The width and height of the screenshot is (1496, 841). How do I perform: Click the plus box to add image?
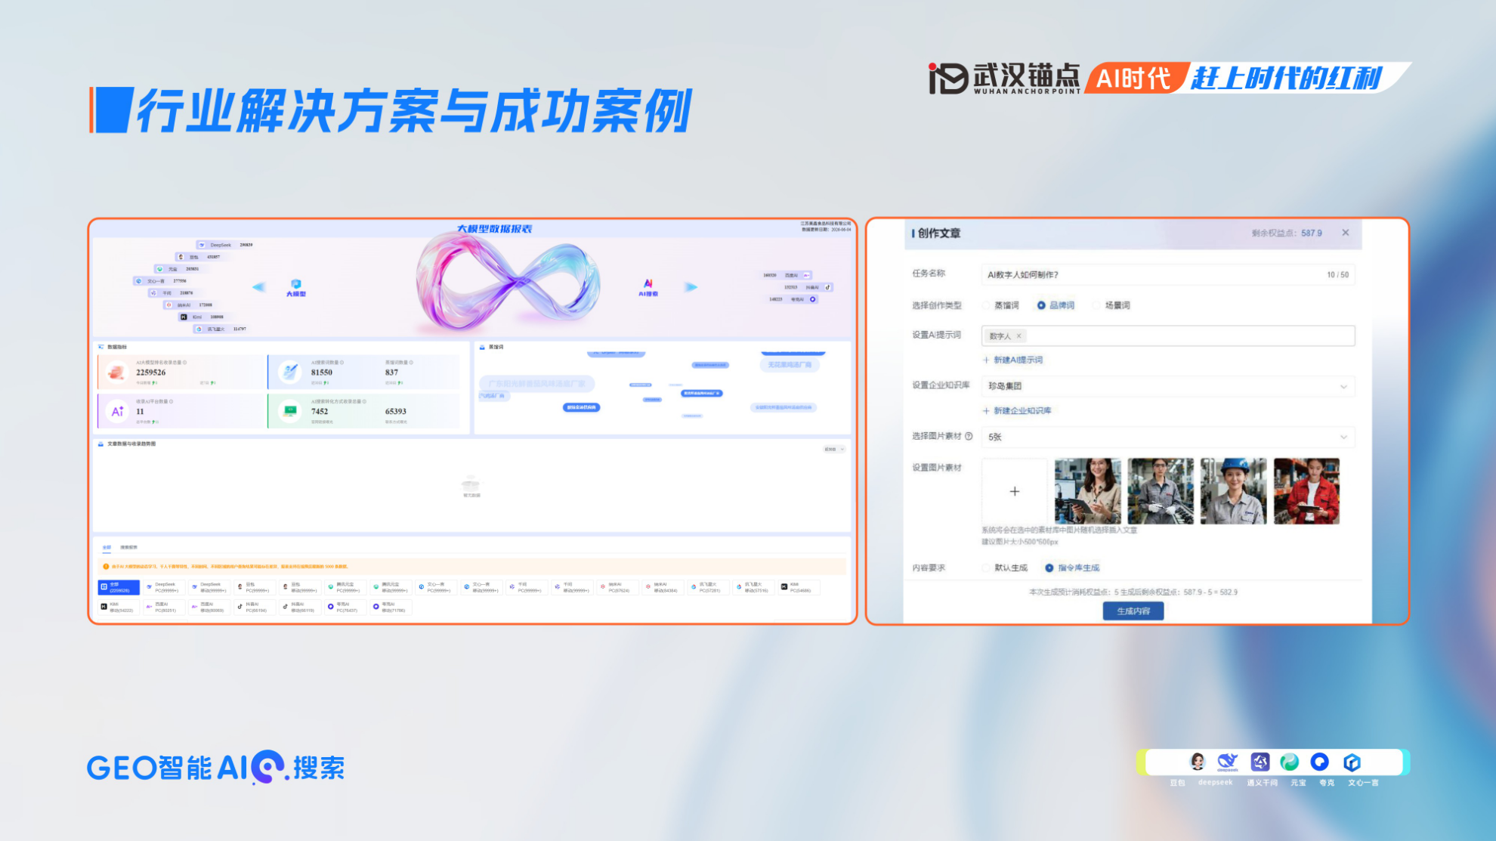pyautogui.click(x=1015, y=491)
